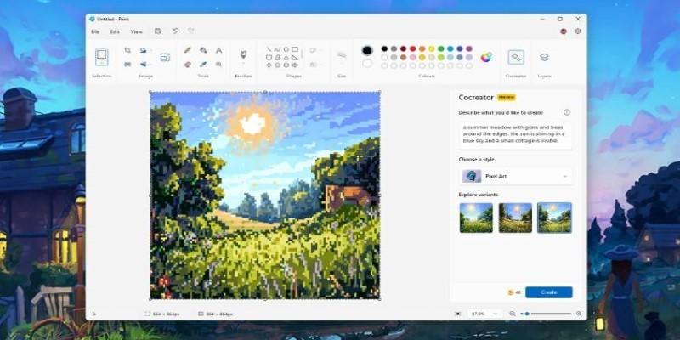680x340 pixels.
Task: Open the zoom percentage dropdown
Action: (496, 314)
